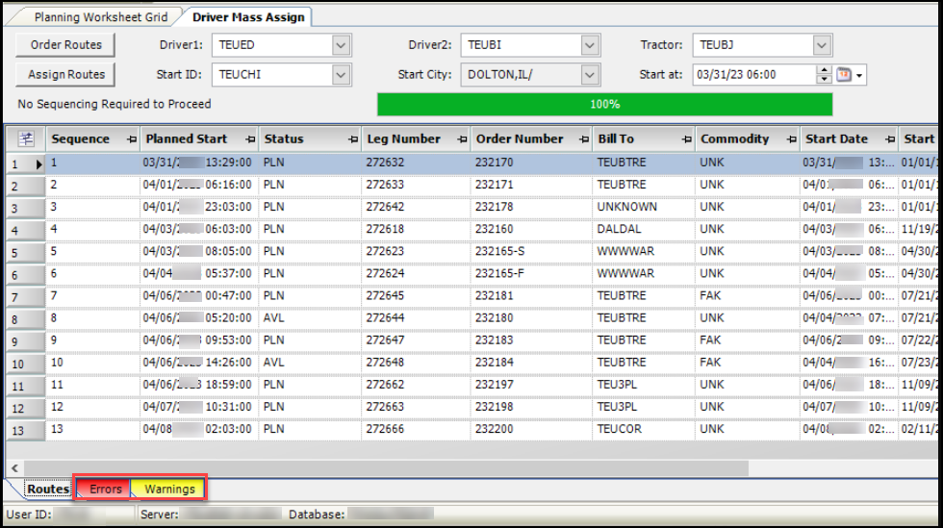This screenshot has width=943, height=528.
Task: Select row header number 8
Action: click(25, 319)
